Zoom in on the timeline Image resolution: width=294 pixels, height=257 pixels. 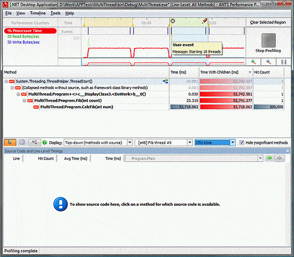point(253,62)
